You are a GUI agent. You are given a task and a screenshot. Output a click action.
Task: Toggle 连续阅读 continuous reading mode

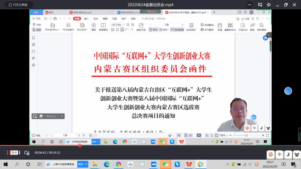click(x=177, y=30)
